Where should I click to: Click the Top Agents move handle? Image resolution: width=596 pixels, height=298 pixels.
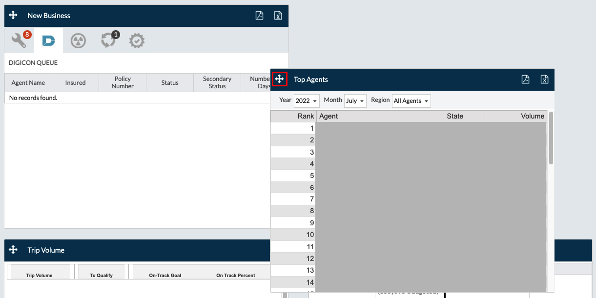pyautogui.click(x=279, y=79)
